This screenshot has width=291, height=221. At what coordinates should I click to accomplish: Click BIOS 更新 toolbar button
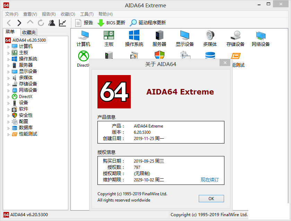click(x=111, y=23)
